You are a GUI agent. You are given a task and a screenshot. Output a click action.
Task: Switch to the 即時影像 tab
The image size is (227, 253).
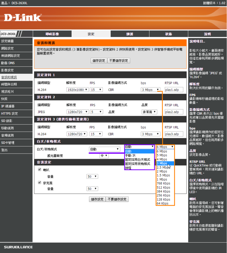[52, 34]
